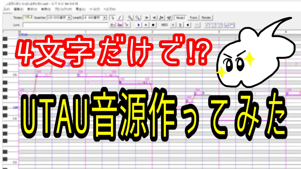Click measure 2 marker on the ruler
This screenshot has height=169, width=301.
[152, 32]
